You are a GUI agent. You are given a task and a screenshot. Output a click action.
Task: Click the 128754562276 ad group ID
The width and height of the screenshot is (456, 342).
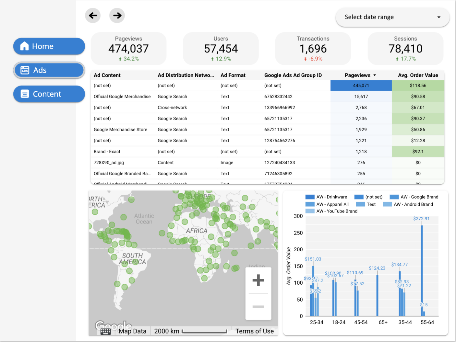pos(280,141)
